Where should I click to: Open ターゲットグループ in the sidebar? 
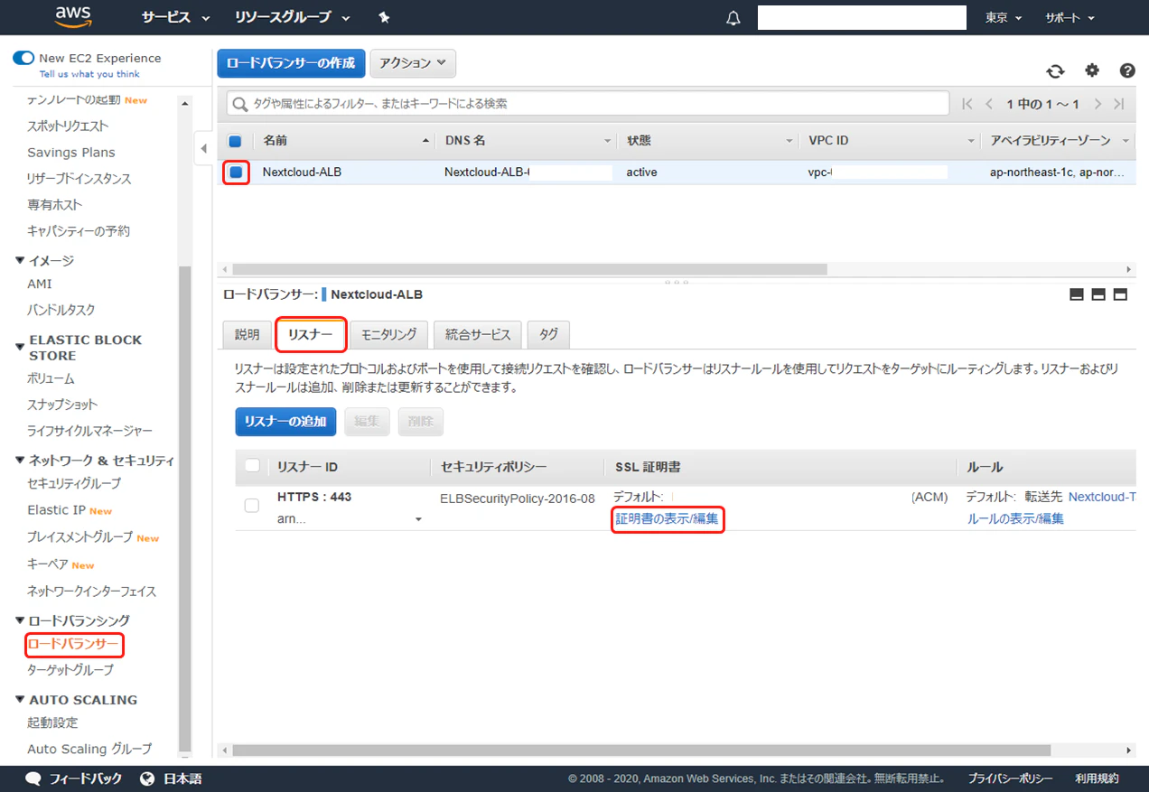[70, 670]
